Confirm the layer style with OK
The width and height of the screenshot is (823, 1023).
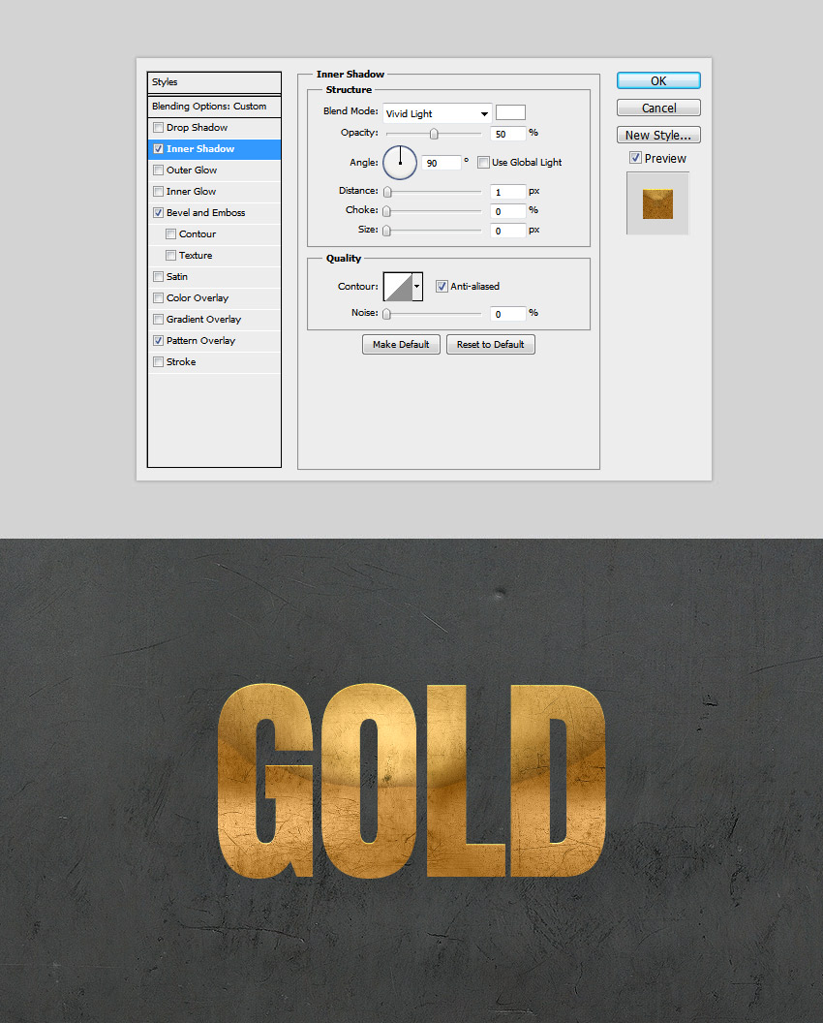tap(658, 80)
